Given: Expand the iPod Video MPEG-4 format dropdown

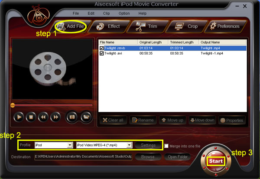Looking at the screenshot, I should pos(129,145).
